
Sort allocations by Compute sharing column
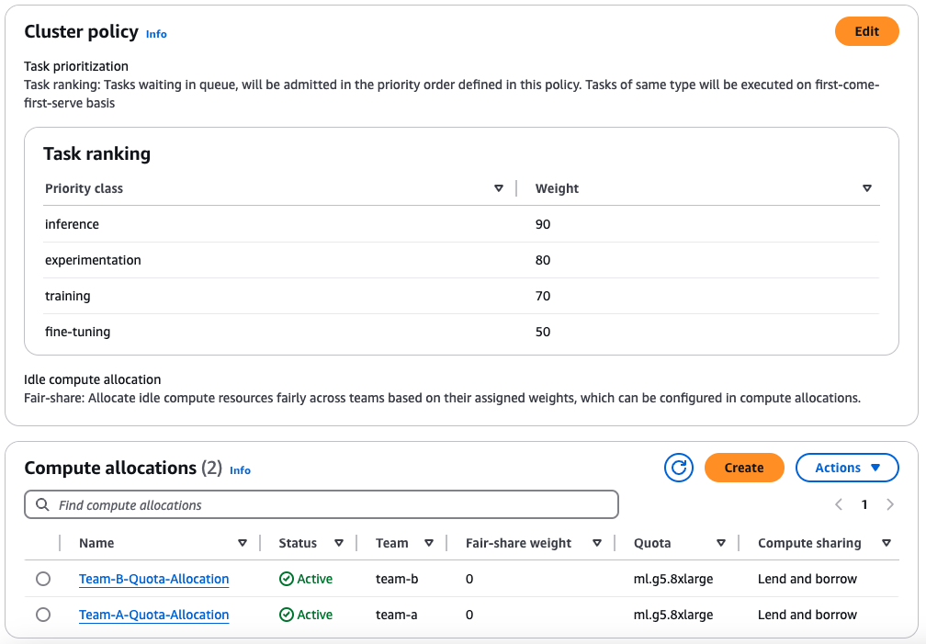[x=886, y=543]
